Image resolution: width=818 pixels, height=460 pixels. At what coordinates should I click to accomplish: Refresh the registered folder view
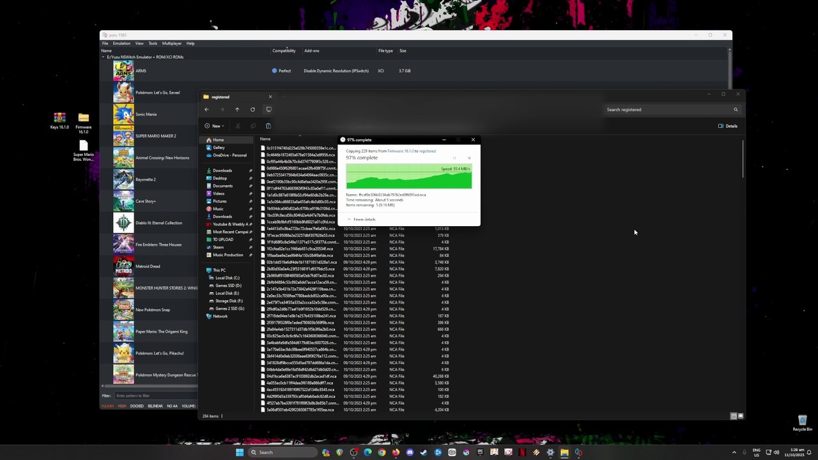pyautogui.click(x=252, y=109)
